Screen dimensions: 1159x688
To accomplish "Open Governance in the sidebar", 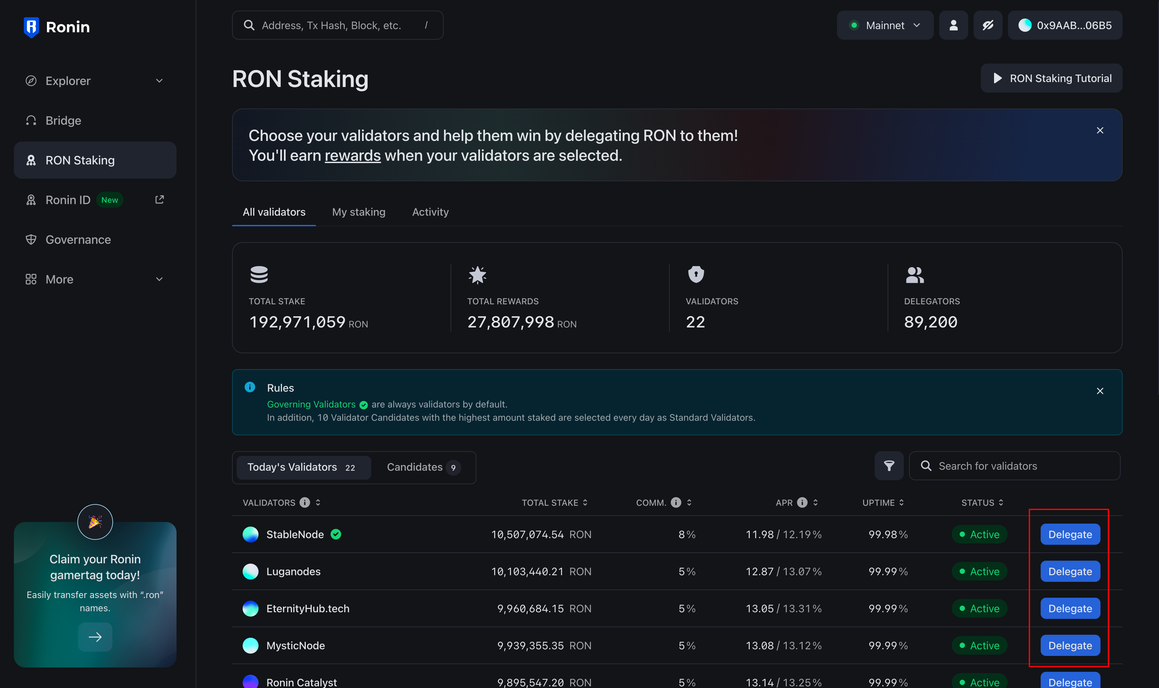I will [x=95, y=240].
